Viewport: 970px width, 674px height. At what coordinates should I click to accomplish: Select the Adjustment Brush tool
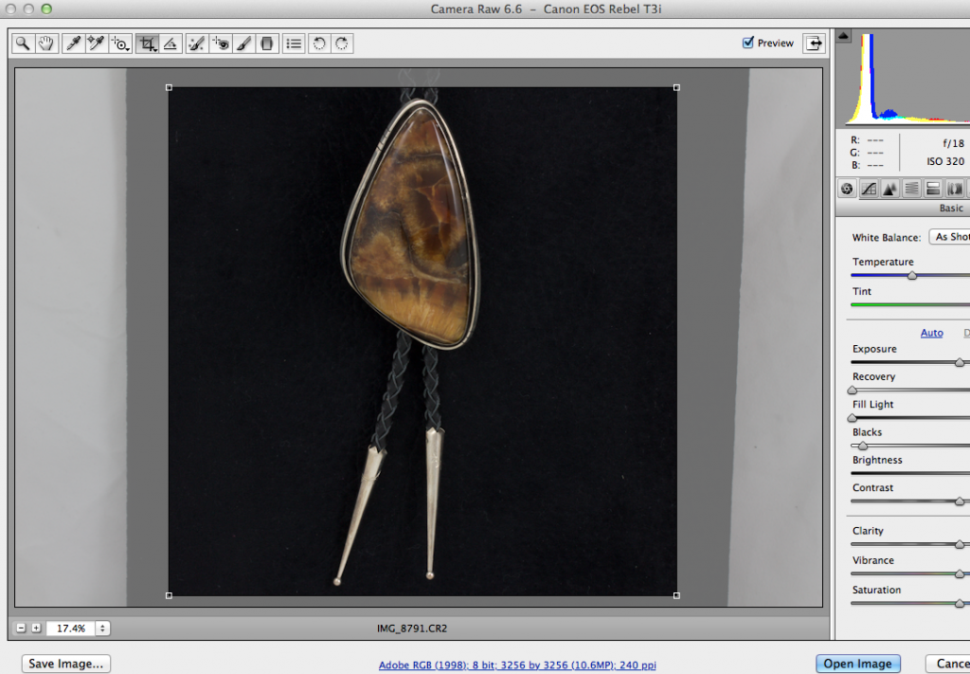[x=245, y=43]
